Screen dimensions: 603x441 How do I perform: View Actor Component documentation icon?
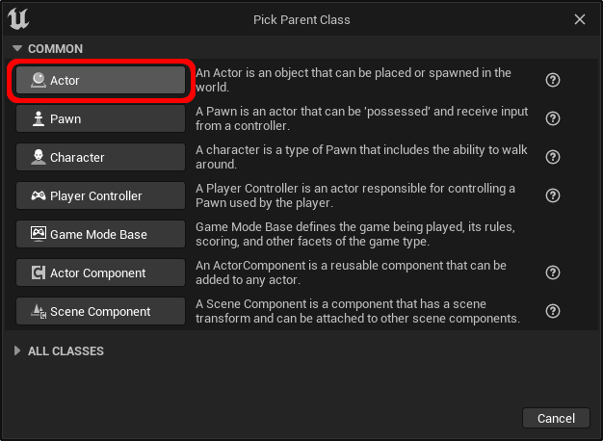tap(553, 272)
